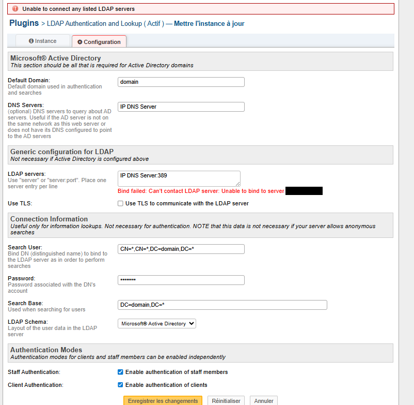The height and width of the screenshot is (405, 414).
Task: Open the Instance tab
Action: [43, 41]
